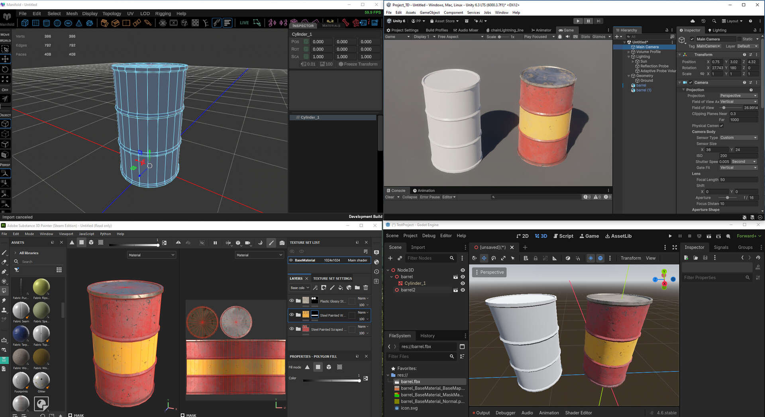The height and width of the screenshot is (417, 765).
Task: Pause playback in the Unity toolbar
Action: (x=588, y=21)
